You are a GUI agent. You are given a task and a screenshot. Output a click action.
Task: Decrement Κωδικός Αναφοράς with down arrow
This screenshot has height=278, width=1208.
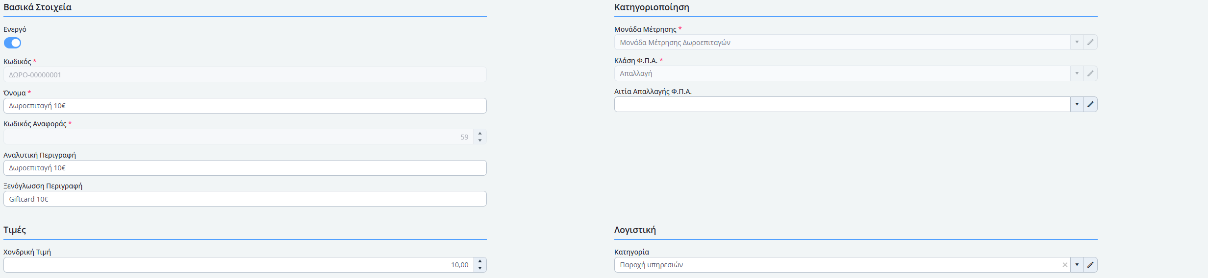coord(480,140)
